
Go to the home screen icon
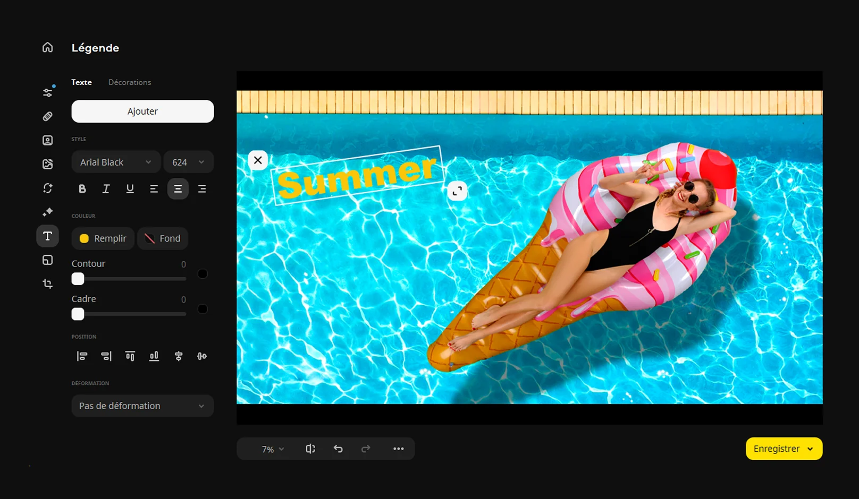click(48, 48)
